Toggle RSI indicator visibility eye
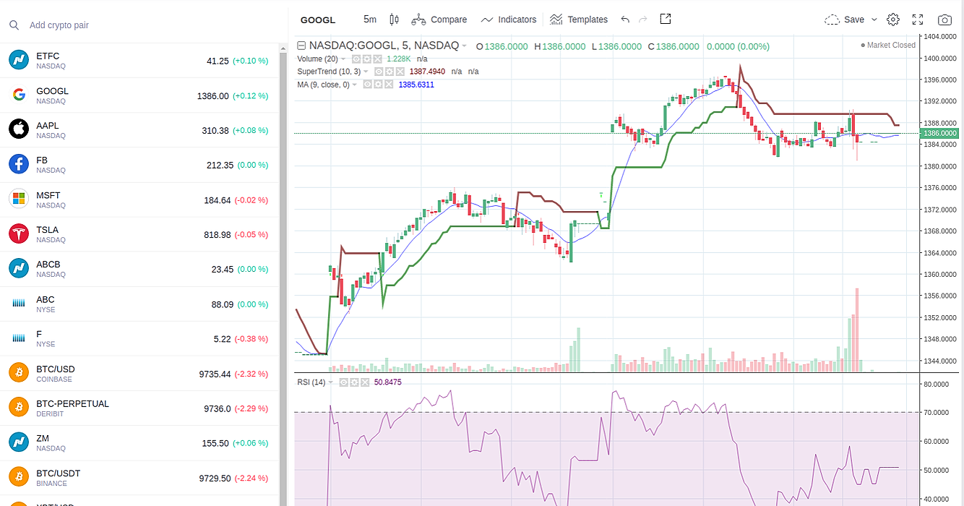This screenshot has width=964, height=506. [x=345, y=382]
